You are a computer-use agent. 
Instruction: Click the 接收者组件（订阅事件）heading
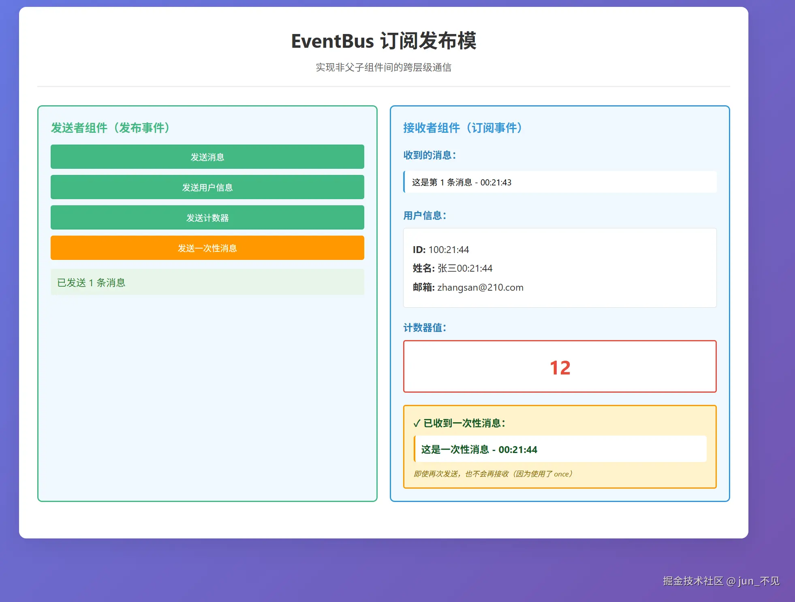coord(463,128)
